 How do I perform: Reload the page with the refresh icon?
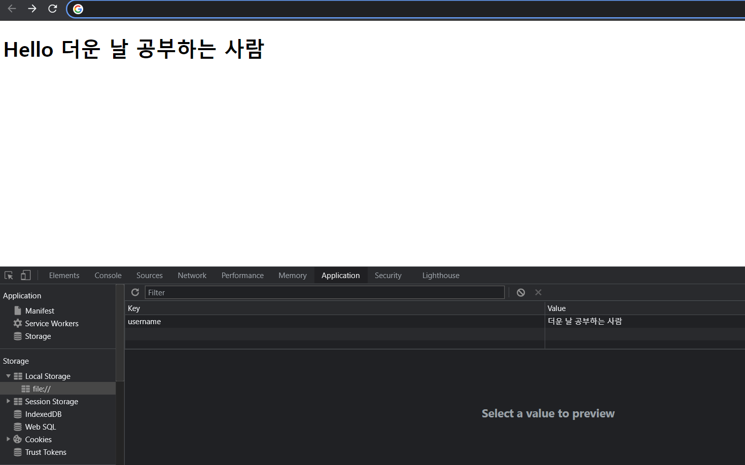(x=52, y=9)
